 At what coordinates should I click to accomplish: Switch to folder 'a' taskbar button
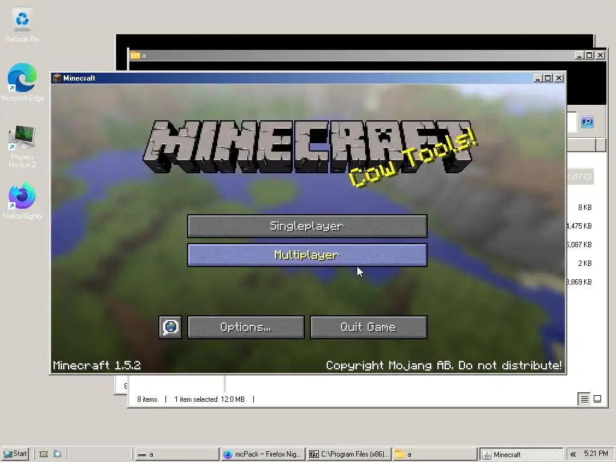click(434, 454)
